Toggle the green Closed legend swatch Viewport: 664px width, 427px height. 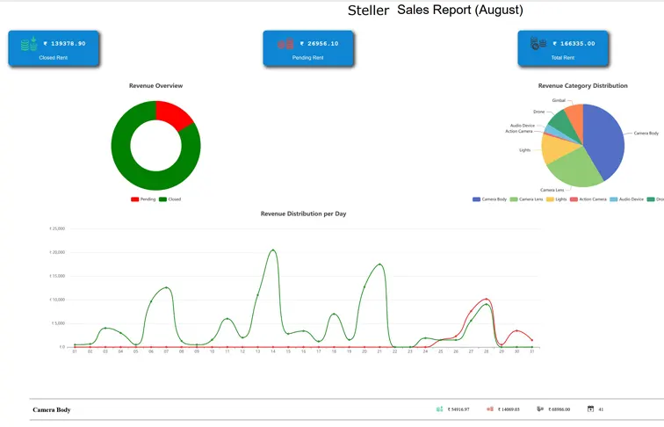pos(162,199)
